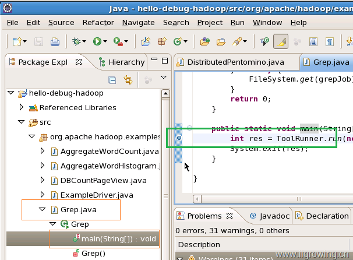Expand AggregateWordCount.java in the tree
This screenshot has height=260, width=353.
click(43, 151)
